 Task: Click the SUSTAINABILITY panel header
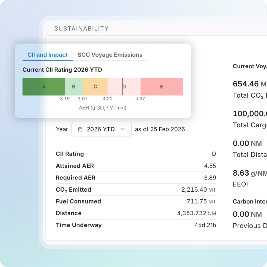pyautogui.click(x=82, y=28)
